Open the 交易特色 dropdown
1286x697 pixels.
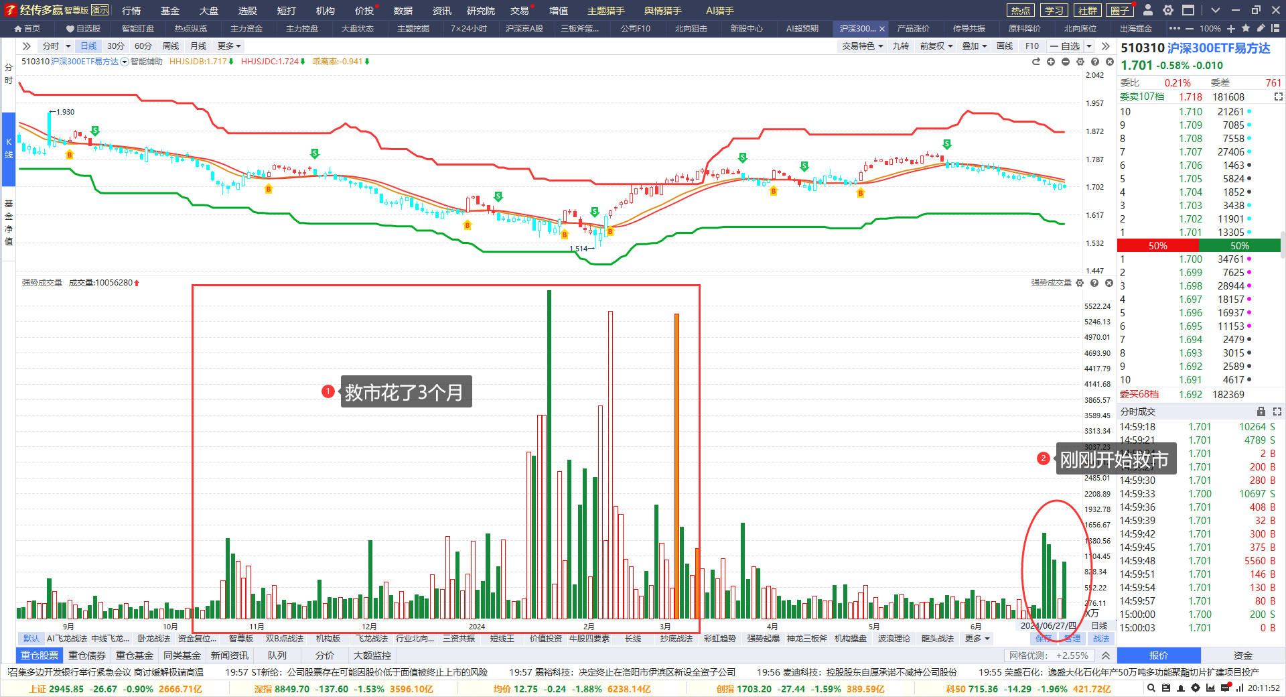click(863, 46)
